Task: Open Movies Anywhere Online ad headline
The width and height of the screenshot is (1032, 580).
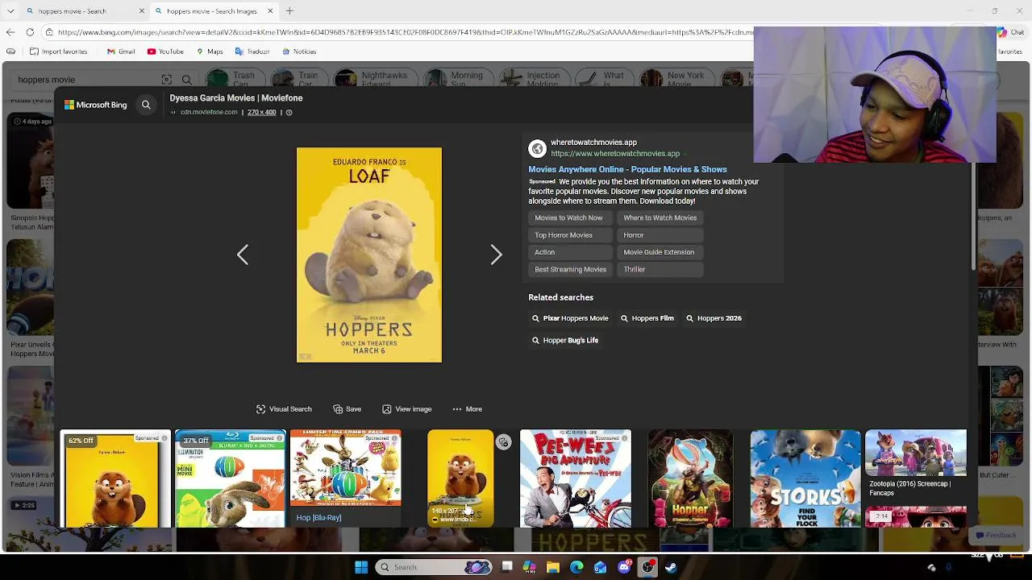Action: (627, 169)
